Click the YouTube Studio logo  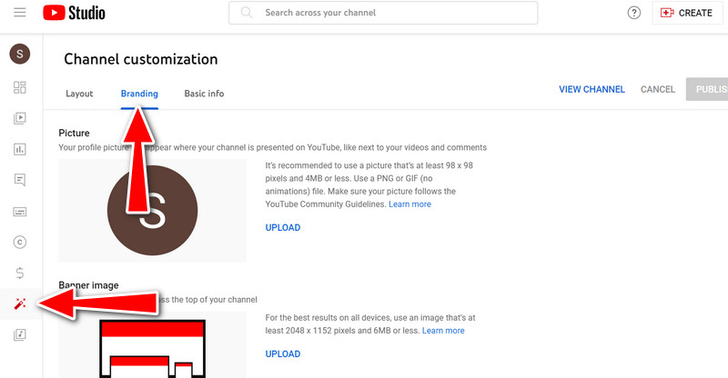point(74,13)
